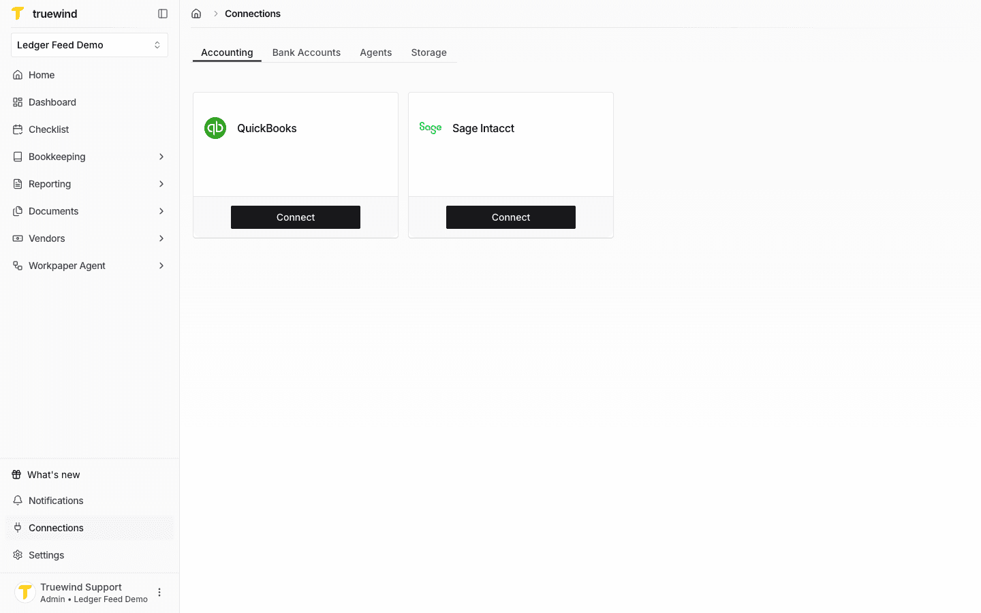Toggle the sidebar collapse control

coord(162,13)
